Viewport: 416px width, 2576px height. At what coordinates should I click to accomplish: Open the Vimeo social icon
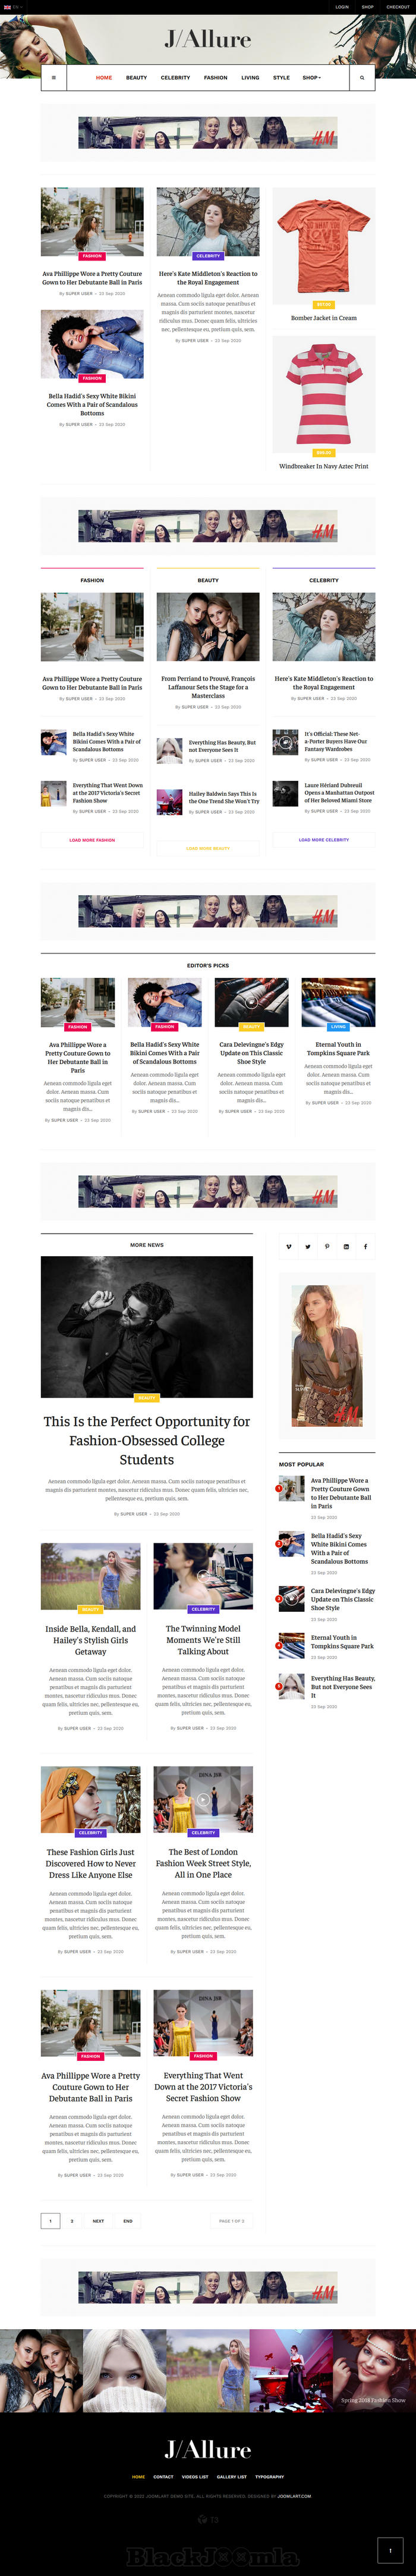[x=289, y=1246]
